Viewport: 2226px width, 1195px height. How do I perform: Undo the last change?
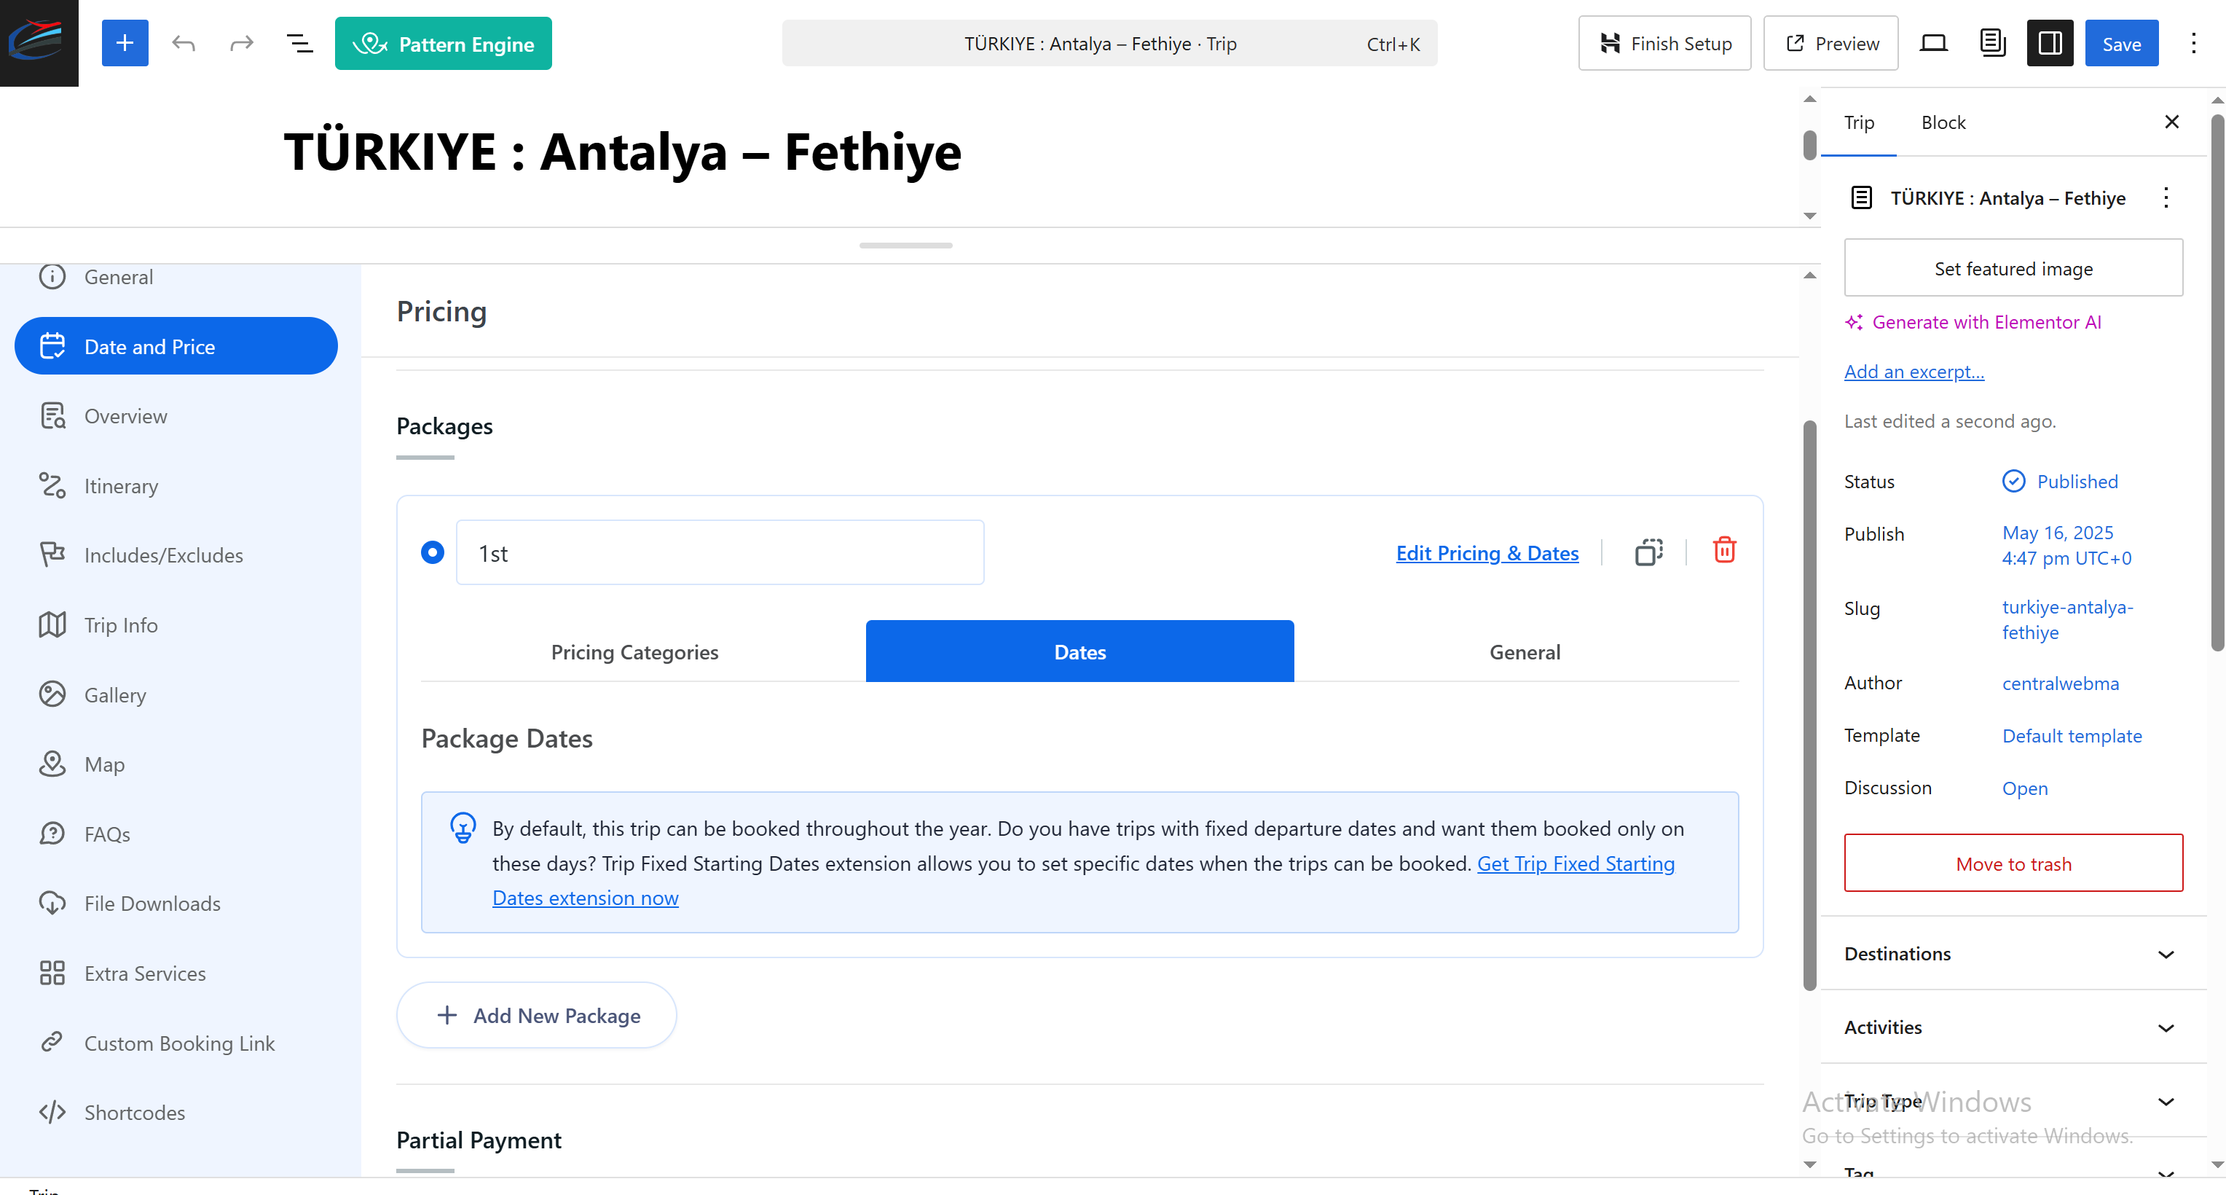click(x=184, y=43)
